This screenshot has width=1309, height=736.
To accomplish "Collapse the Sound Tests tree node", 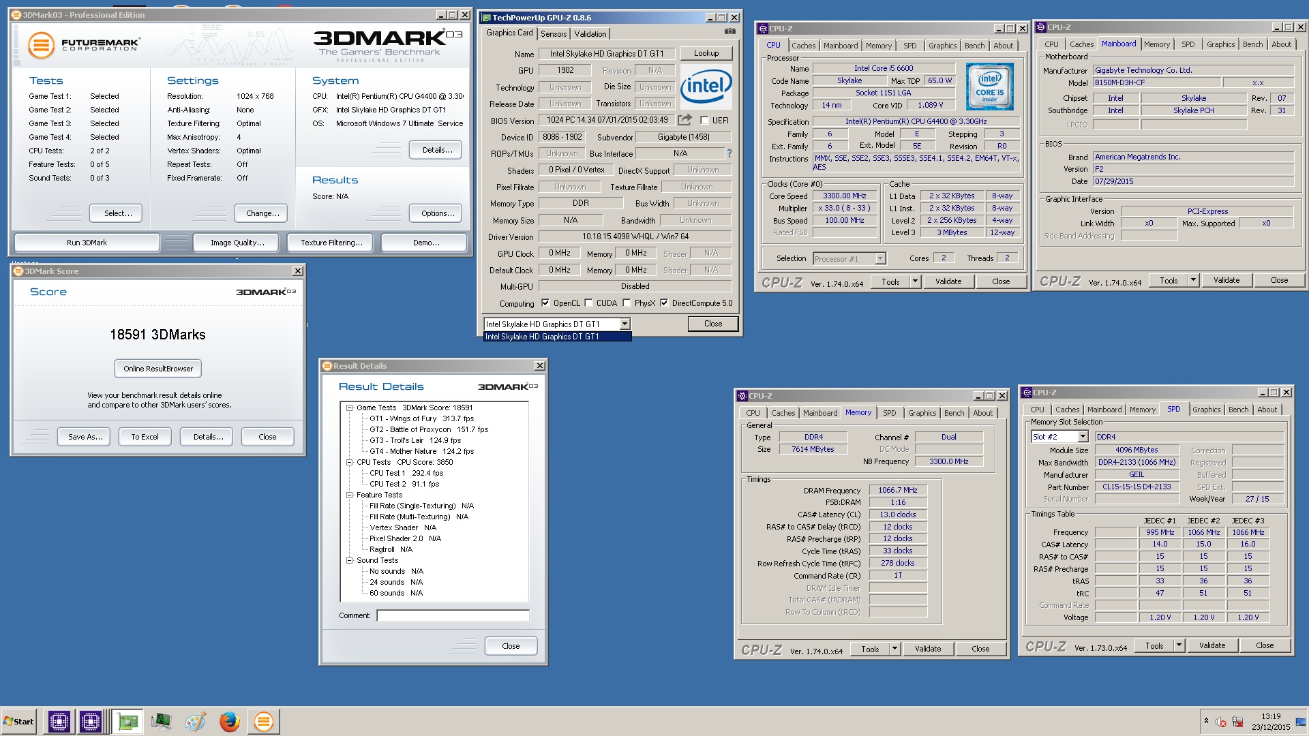I will 349,560.
